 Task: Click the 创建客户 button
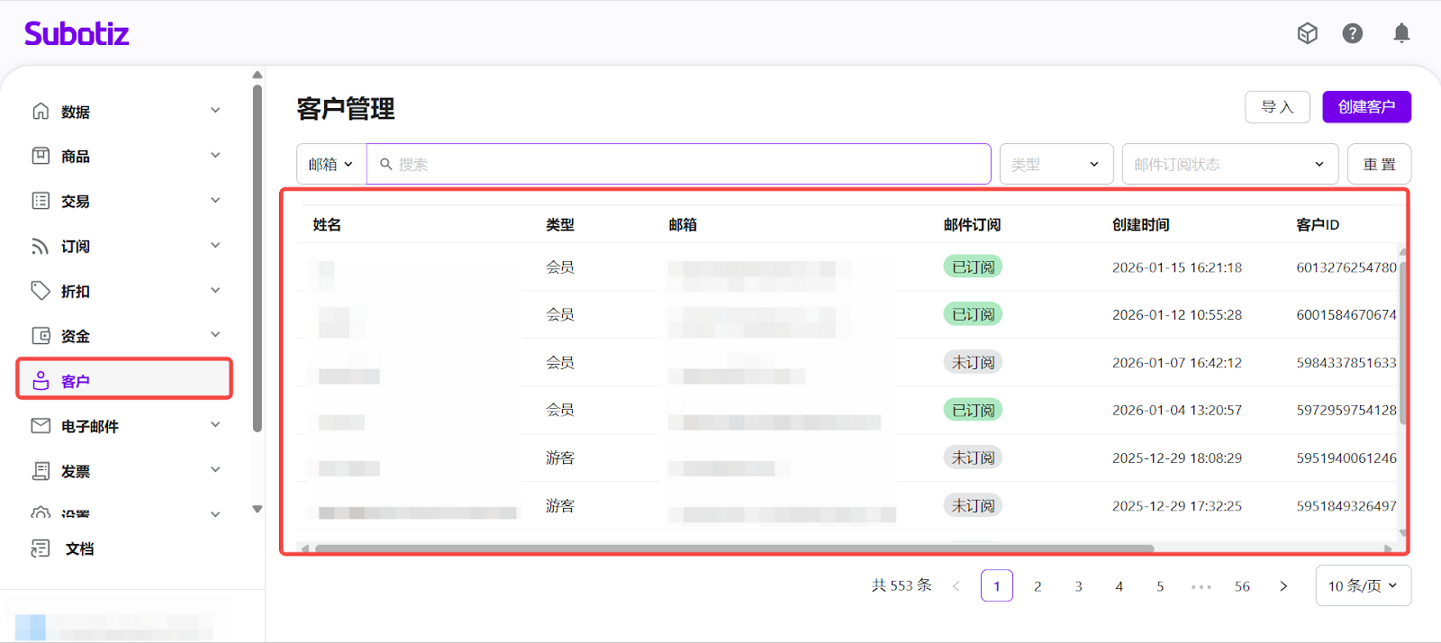tap(1366, 107)
